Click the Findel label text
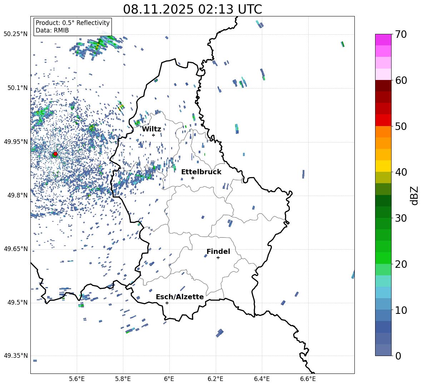Viewport: 423px width, 386px height. click(x=218, y=251)
